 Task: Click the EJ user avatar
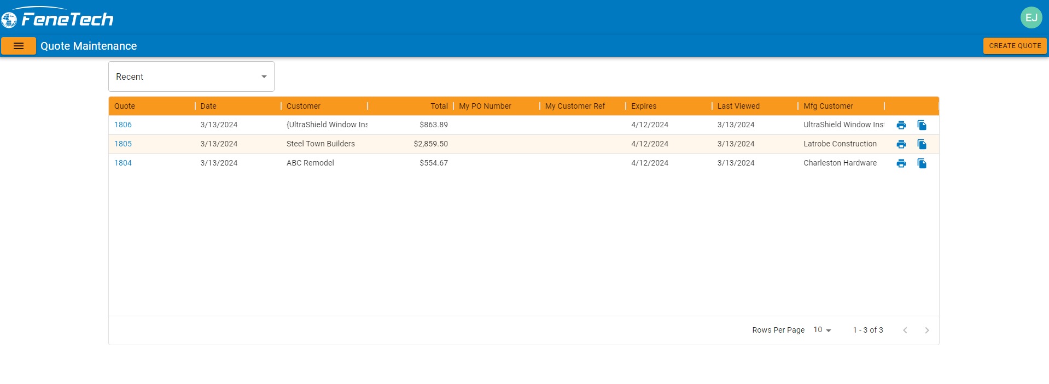click(1031, 17)
